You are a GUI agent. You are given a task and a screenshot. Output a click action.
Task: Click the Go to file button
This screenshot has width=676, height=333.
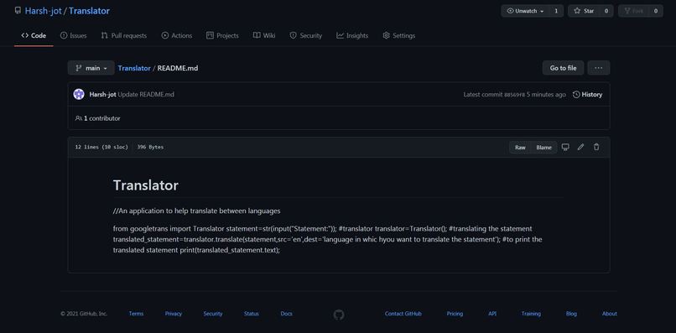[563, 68]
